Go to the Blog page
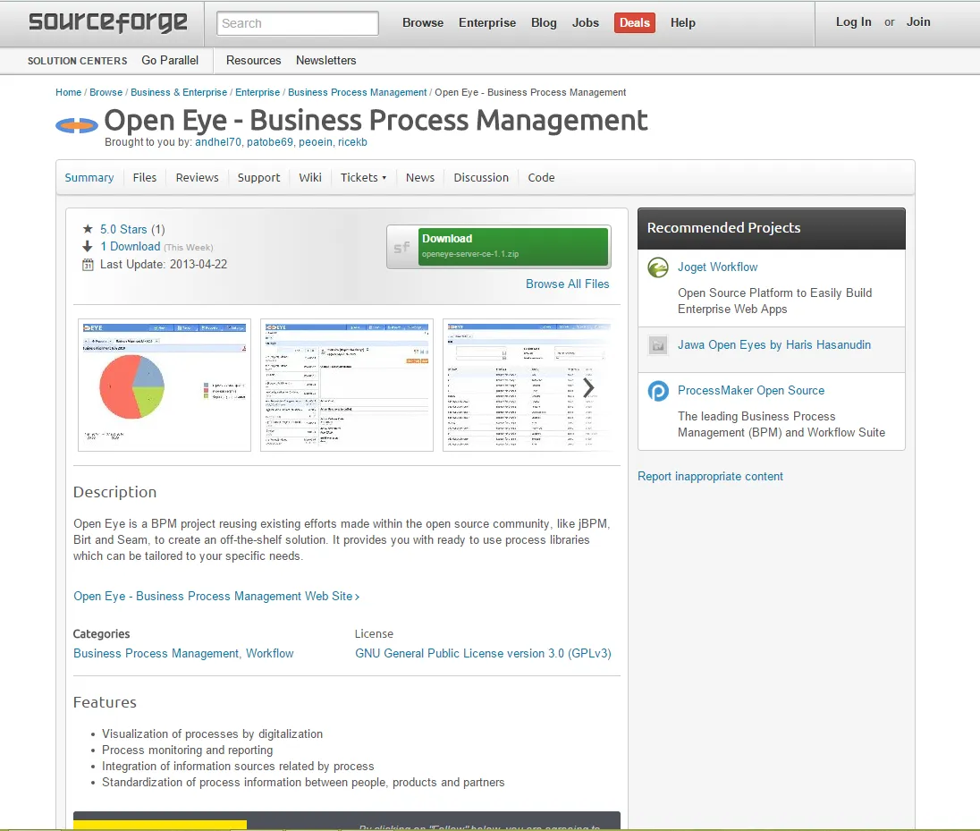The image size is (980, 831). [x=544, y=22]
